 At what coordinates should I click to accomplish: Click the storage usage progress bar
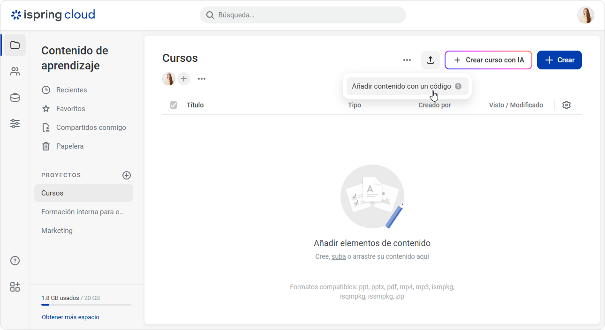pyautogui.click(x=86, y=305)
